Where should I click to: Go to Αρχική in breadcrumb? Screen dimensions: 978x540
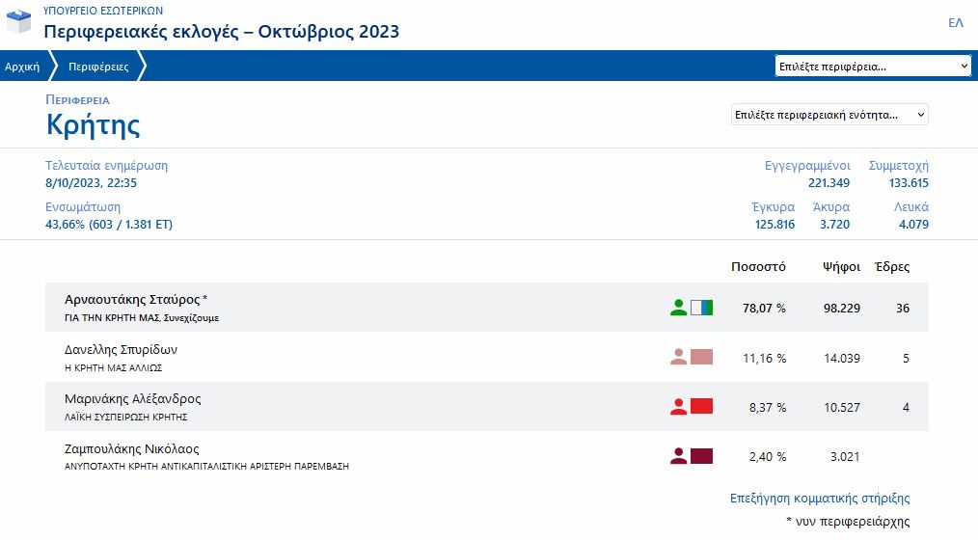tap(22, 67)
